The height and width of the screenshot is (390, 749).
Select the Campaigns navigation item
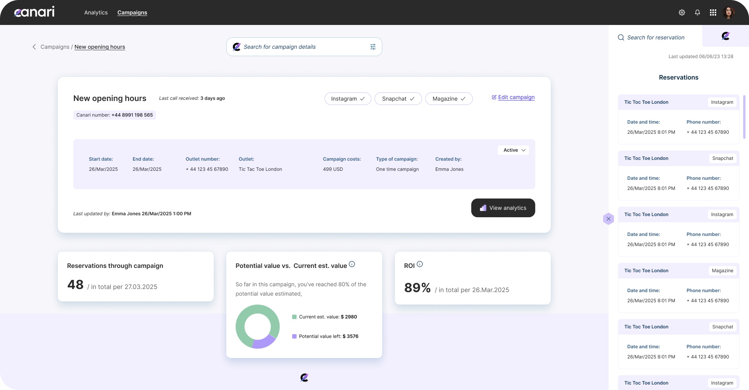tap(132, 12)
